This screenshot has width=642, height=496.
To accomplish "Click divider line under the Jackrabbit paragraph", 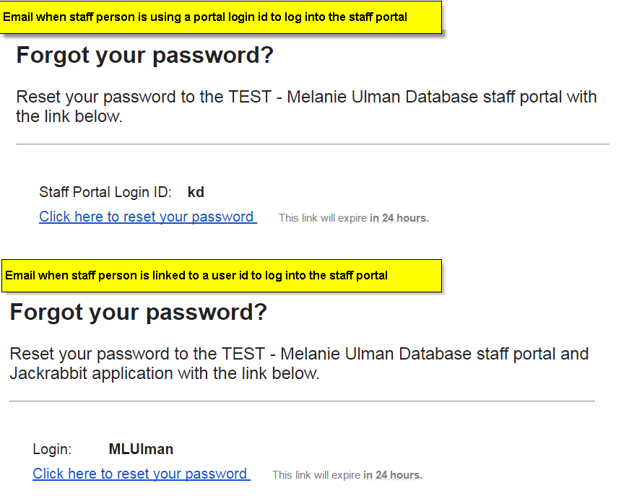I will tap(302, 401).
